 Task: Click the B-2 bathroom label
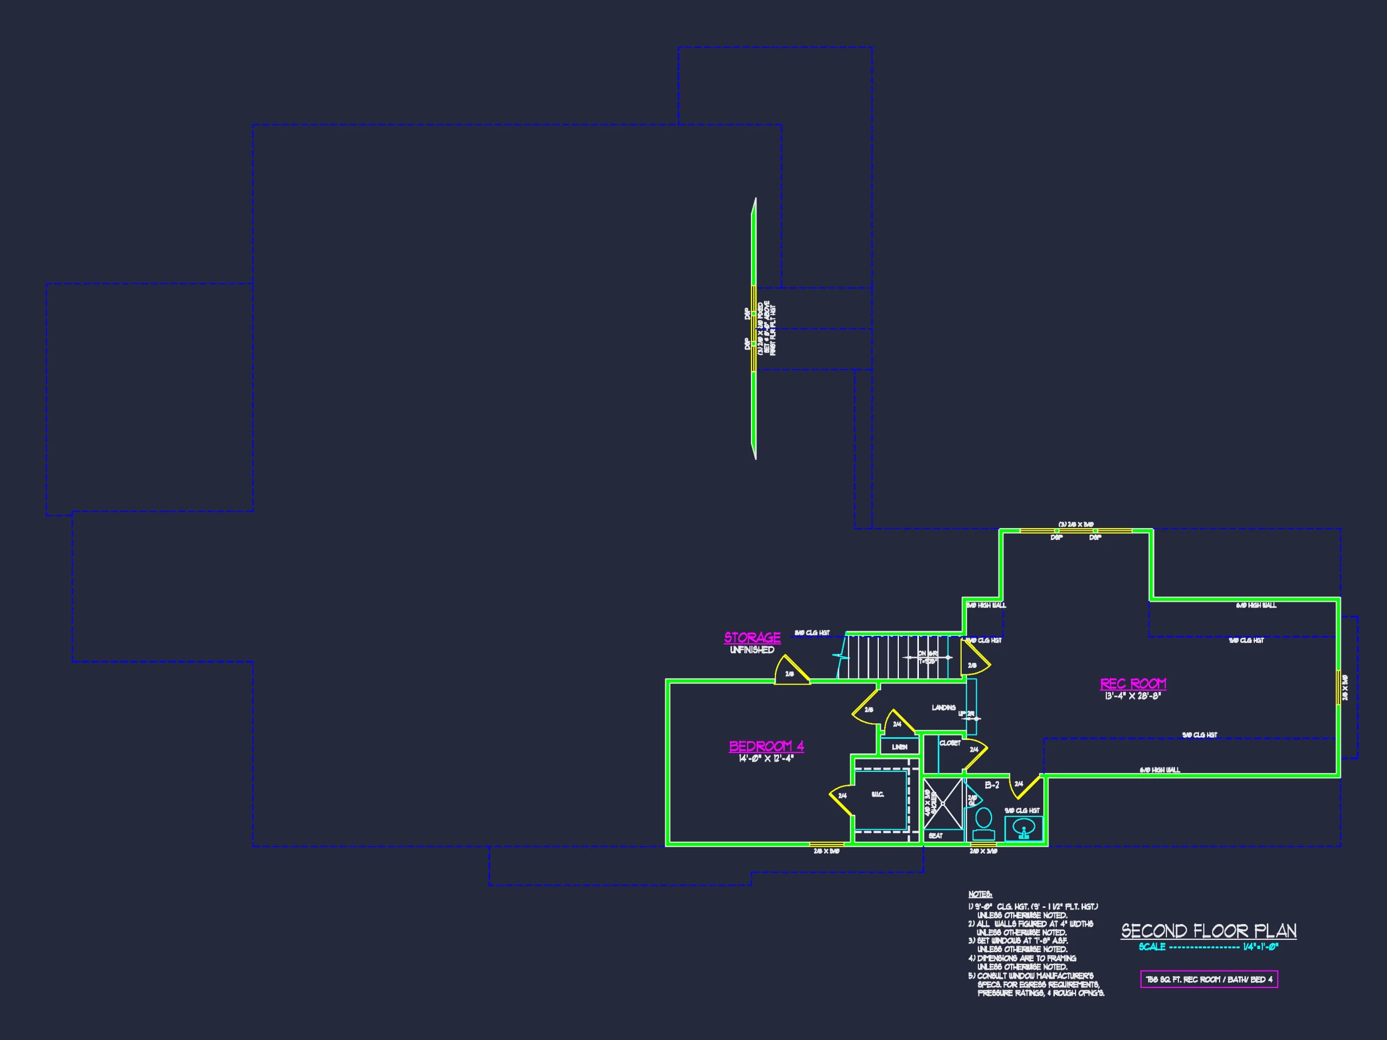pos(992,785)
